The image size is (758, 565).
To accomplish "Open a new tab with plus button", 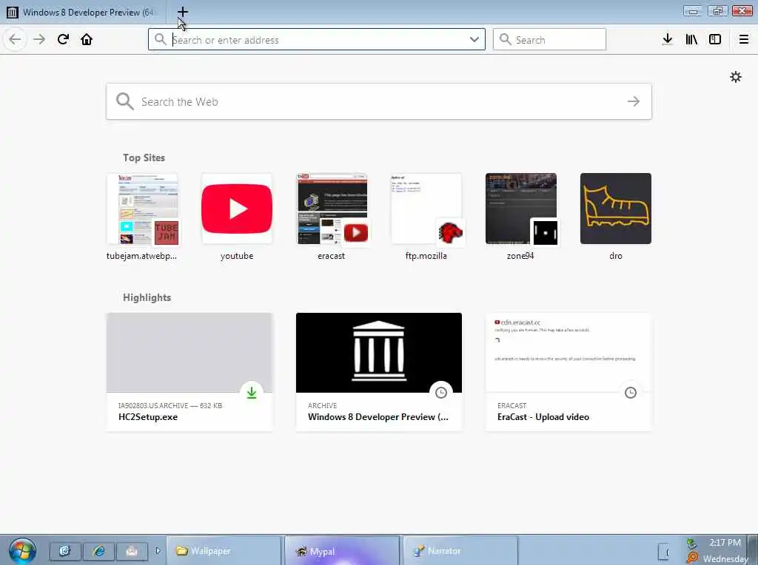I will tap(183, 12).
